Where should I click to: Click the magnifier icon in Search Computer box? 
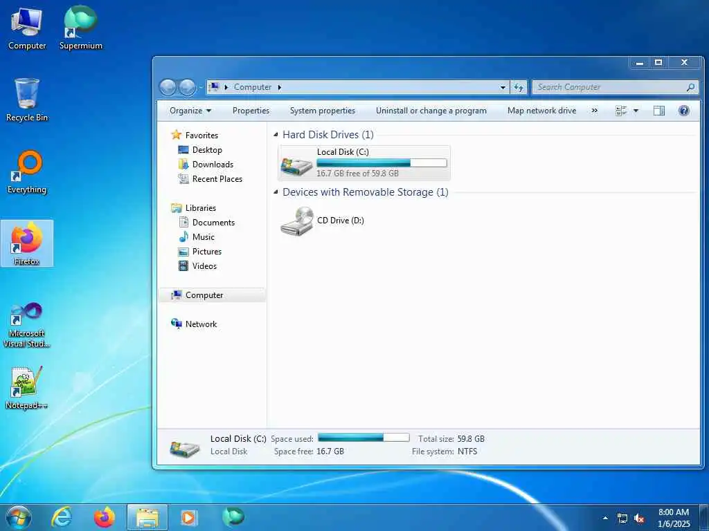tap(690, 87)
